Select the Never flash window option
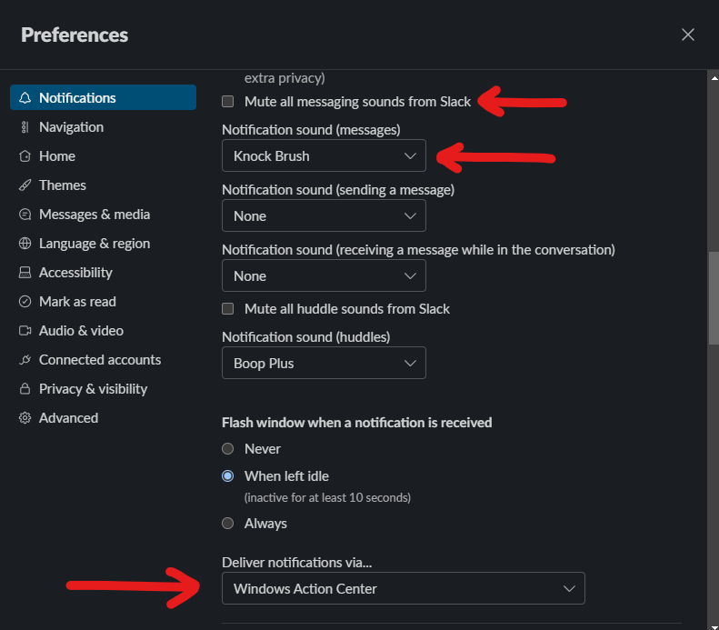Viewport: 719px width, 630px height. point(228,448)
